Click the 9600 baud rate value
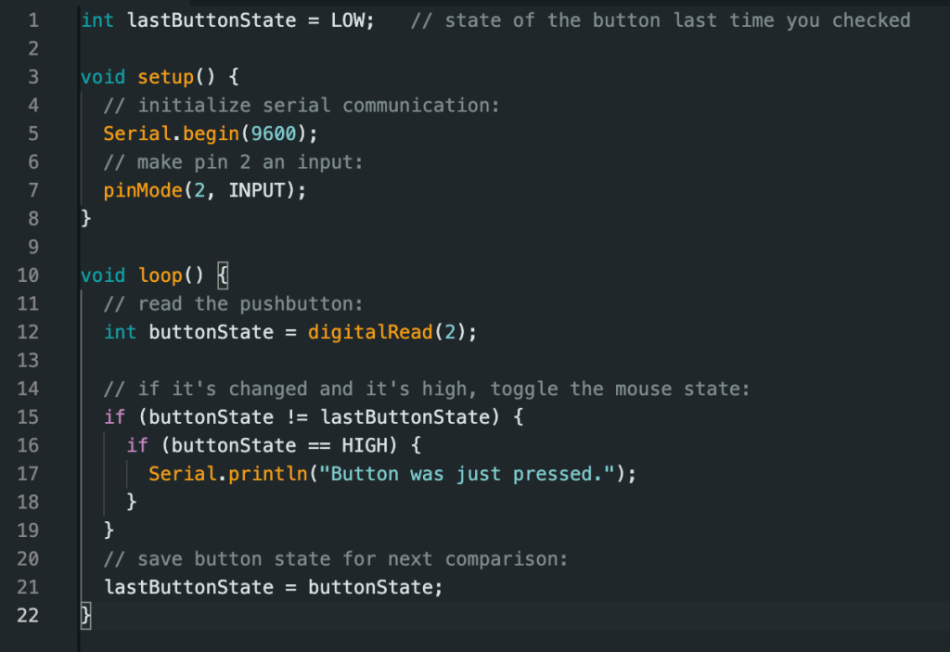The height and width of the screenshot is (652, 950). pyautogui.click(x=274, y=134)
